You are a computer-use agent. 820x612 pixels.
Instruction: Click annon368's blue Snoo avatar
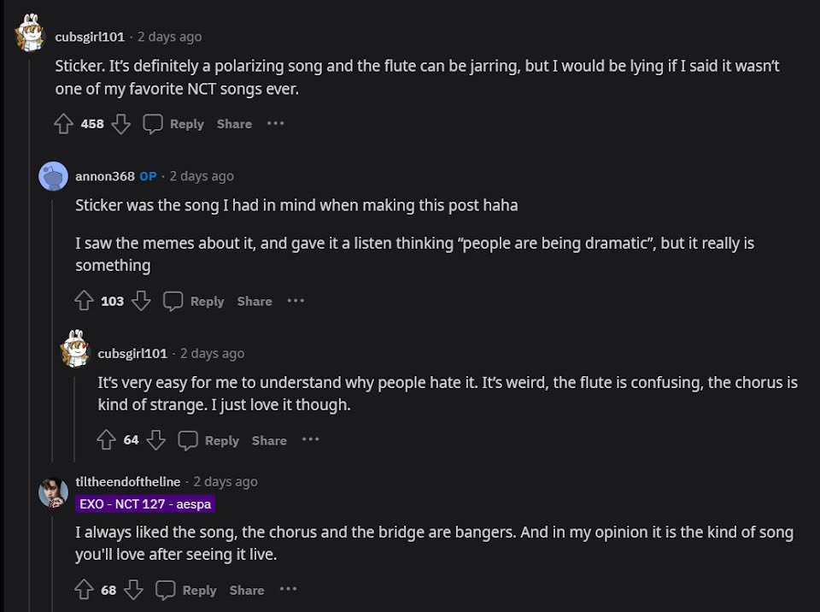53,176
